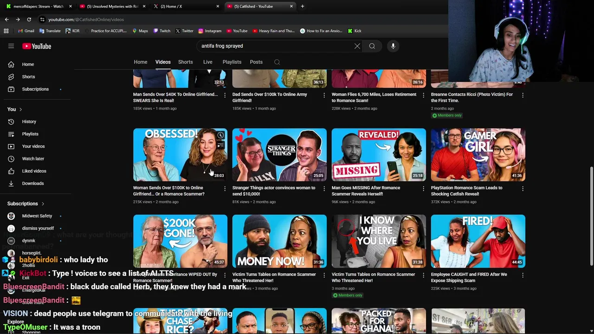Switch to channel Posts tab
This screenshot has height=334, width=594.
coord(256,62)
